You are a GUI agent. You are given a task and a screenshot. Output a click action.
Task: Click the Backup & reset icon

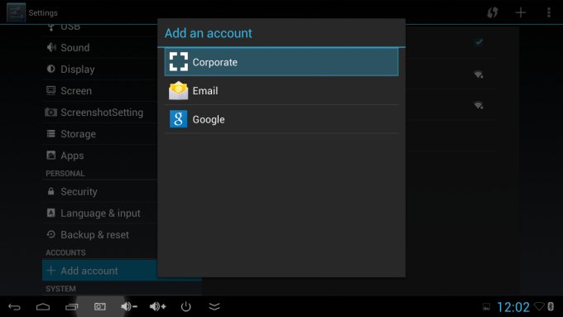click(51, 234)
